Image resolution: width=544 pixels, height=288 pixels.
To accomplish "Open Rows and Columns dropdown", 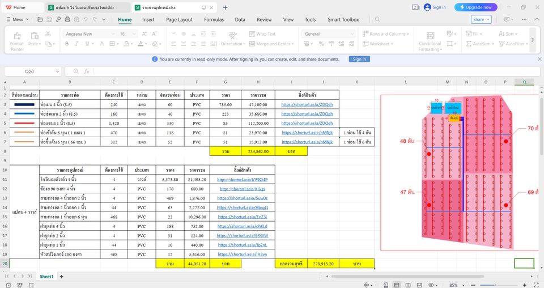I will tap(386, 33).
